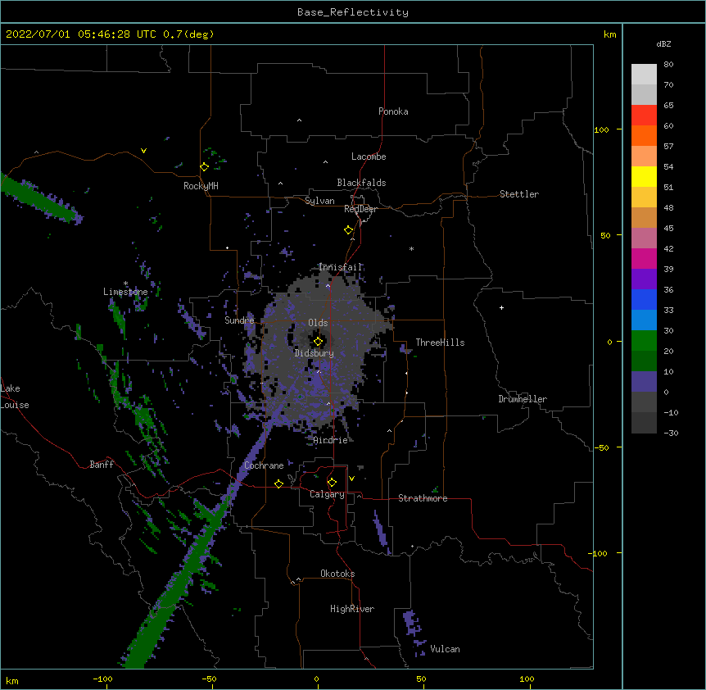Click the Blackfalds label on the map
This screenshot has height=690, width=706.
point(361,183)
